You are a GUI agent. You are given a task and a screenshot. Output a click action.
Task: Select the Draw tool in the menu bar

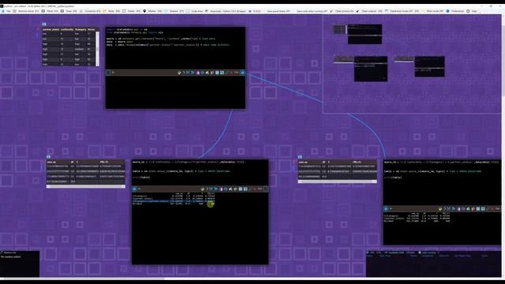click(x=69, y=11)
